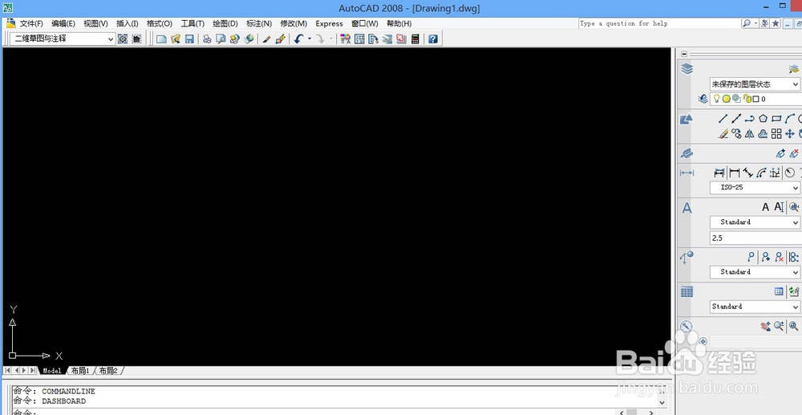This screenshot has height=415, width=802.
Task: Click the blue Help question mark icon
Action: (433, 39)
